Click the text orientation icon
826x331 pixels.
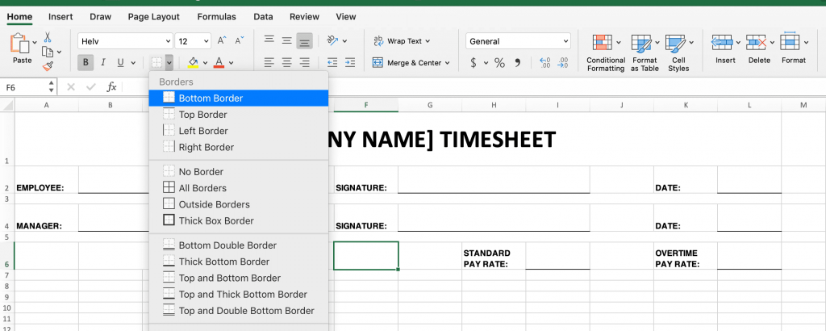click(x=332, y=40)
